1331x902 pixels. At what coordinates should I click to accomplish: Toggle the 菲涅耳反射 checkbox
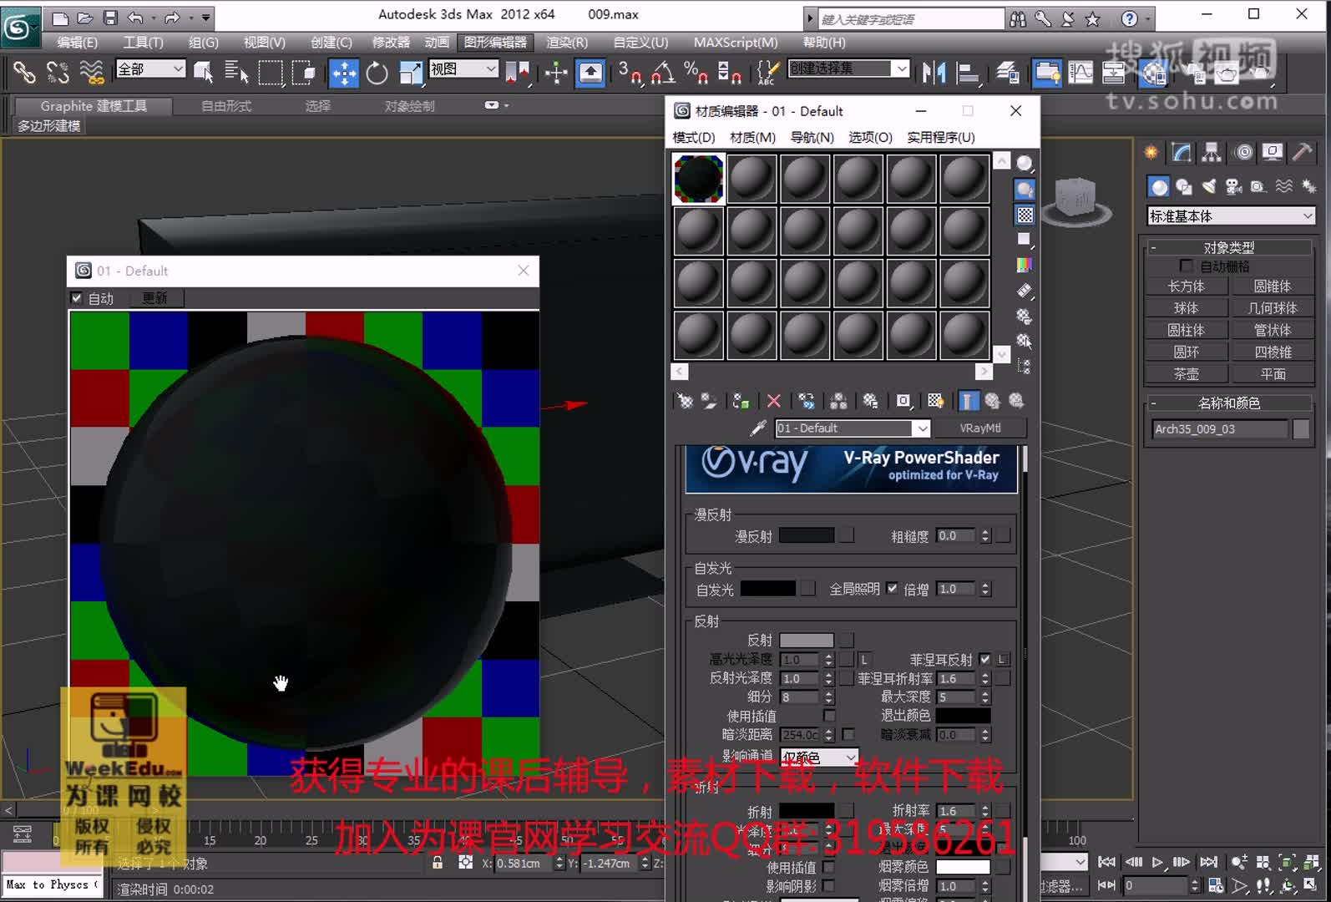pos(985,659)
